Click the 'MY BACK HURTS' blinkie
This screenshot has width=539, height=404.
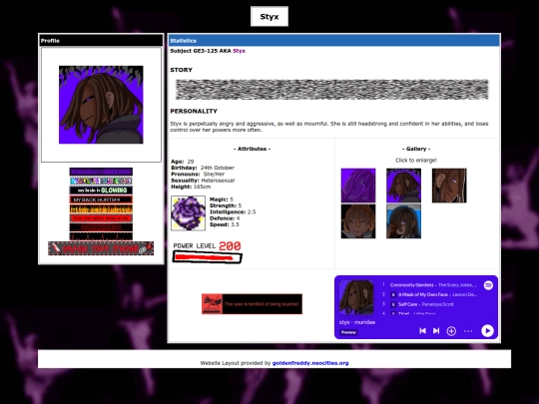[x=101, y=200]
